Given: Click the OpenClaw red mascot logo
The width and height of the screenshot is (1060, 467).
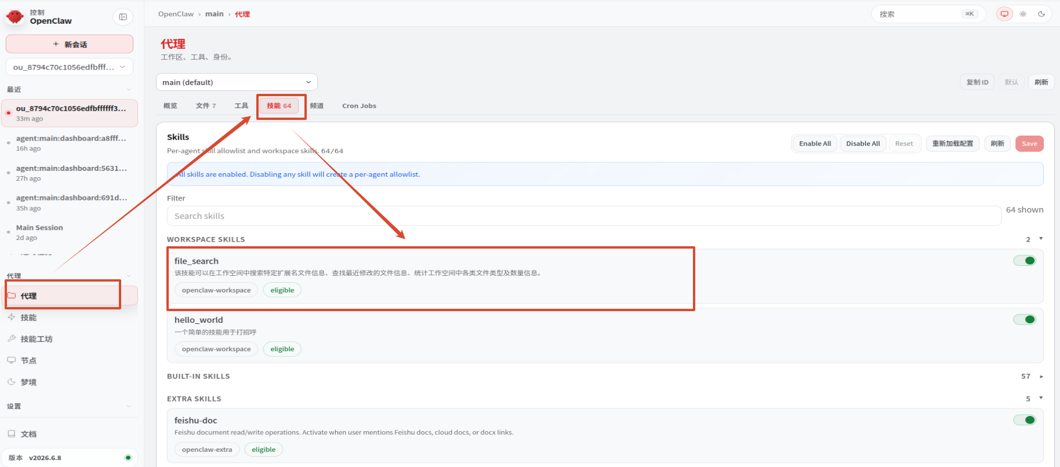Looking at the screenshot, I should click(15, 17).
